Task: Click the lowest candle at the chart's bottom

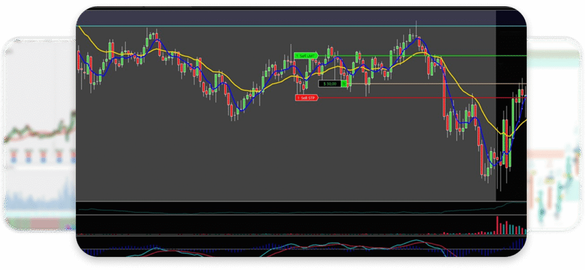Action: pos(487,171)
